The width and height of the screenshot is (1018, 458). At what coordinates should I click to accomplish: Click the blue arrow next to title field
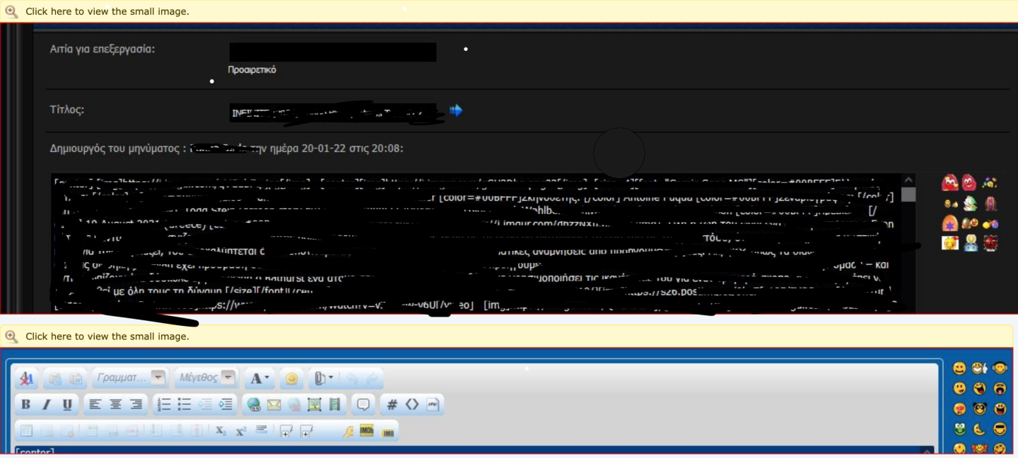point(456,110)
